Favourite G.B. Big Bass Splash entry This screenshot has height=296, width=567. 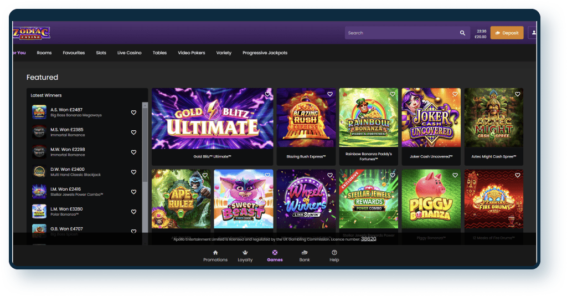(133, 232)
